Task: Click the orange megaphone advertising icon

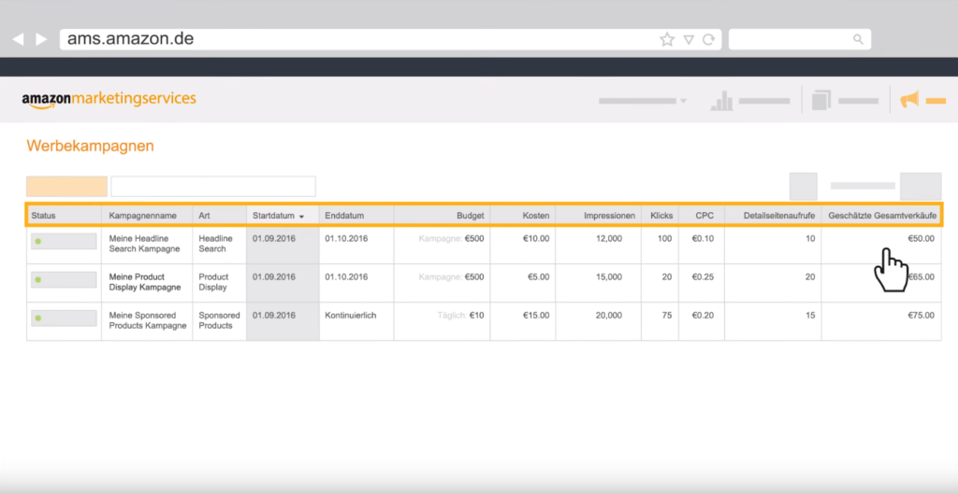Action: point(909,99)
